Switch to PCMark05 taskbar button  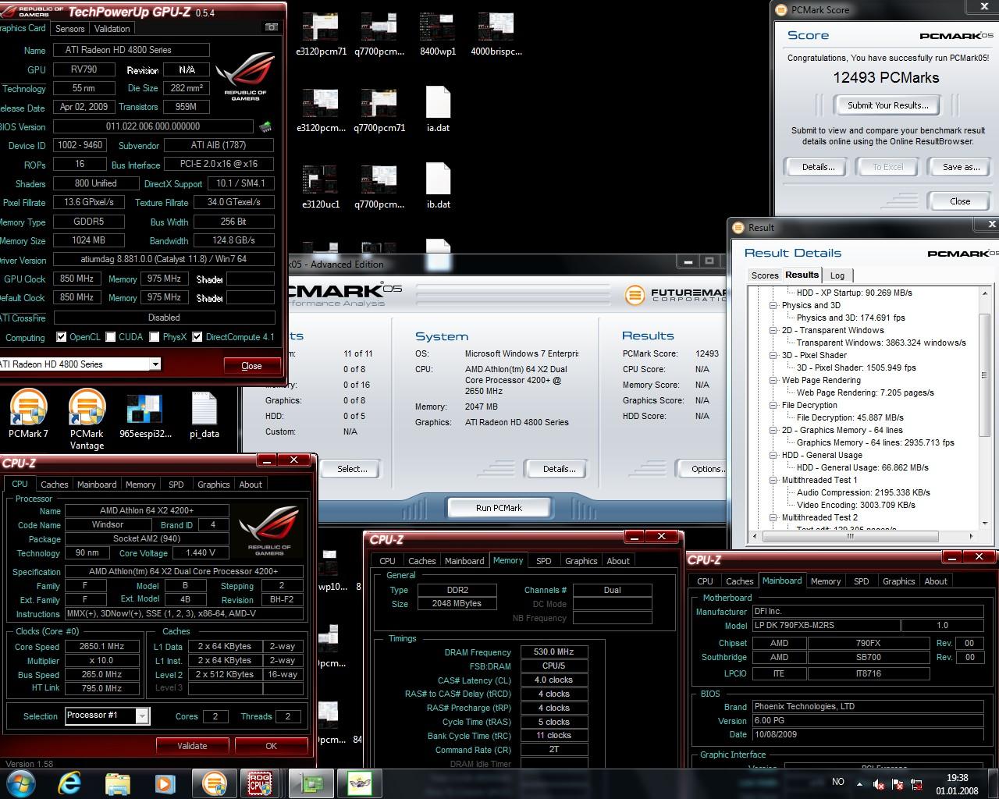[x=214, y=783]
